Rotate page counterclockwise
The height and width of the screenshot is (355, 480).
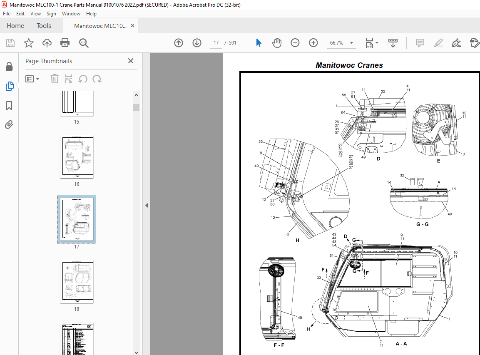[83, 79]
